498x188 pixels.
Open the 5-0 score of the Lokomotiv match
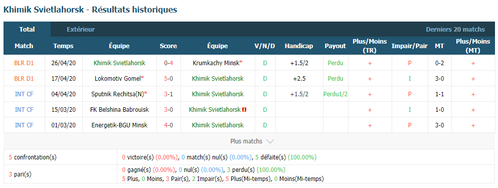169,78
